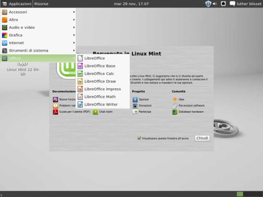
Task: Click the Grafica color icon
Action: point(5,35)
